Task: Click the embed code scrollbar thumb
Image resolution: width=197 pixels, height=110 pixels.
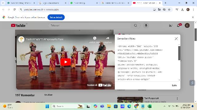Action: click(179, 53)
